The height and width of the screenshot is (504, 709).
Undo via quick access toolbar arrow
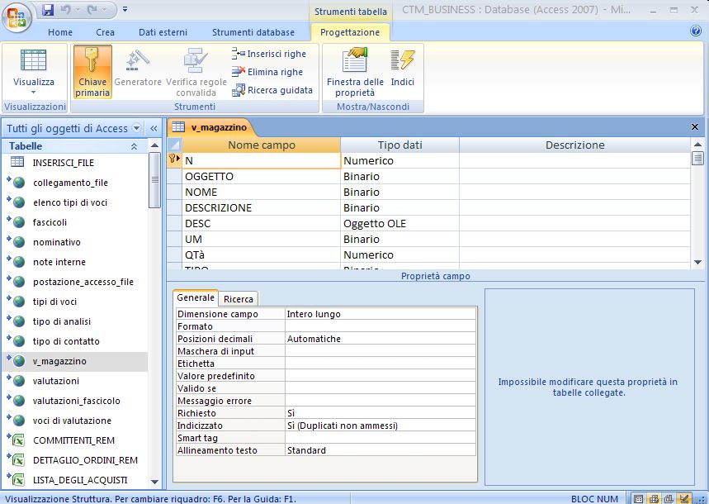tap(65, 10)
